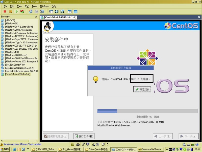The image size is (202, 152).
Task: Click the red Power Off toolbar icon
Action: pos(5,11)
